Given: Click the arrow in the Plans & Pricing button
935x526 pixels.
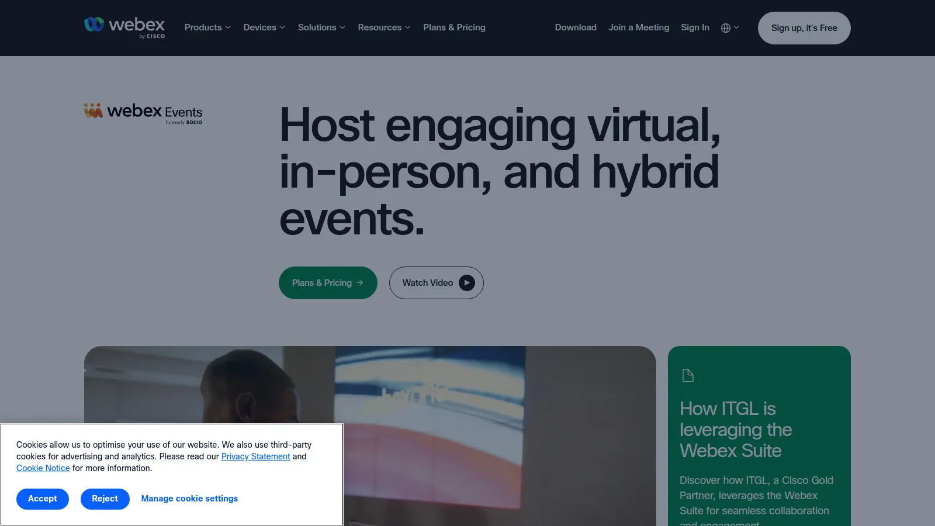Looking at the screenshot, I should (x=361, y=282).
